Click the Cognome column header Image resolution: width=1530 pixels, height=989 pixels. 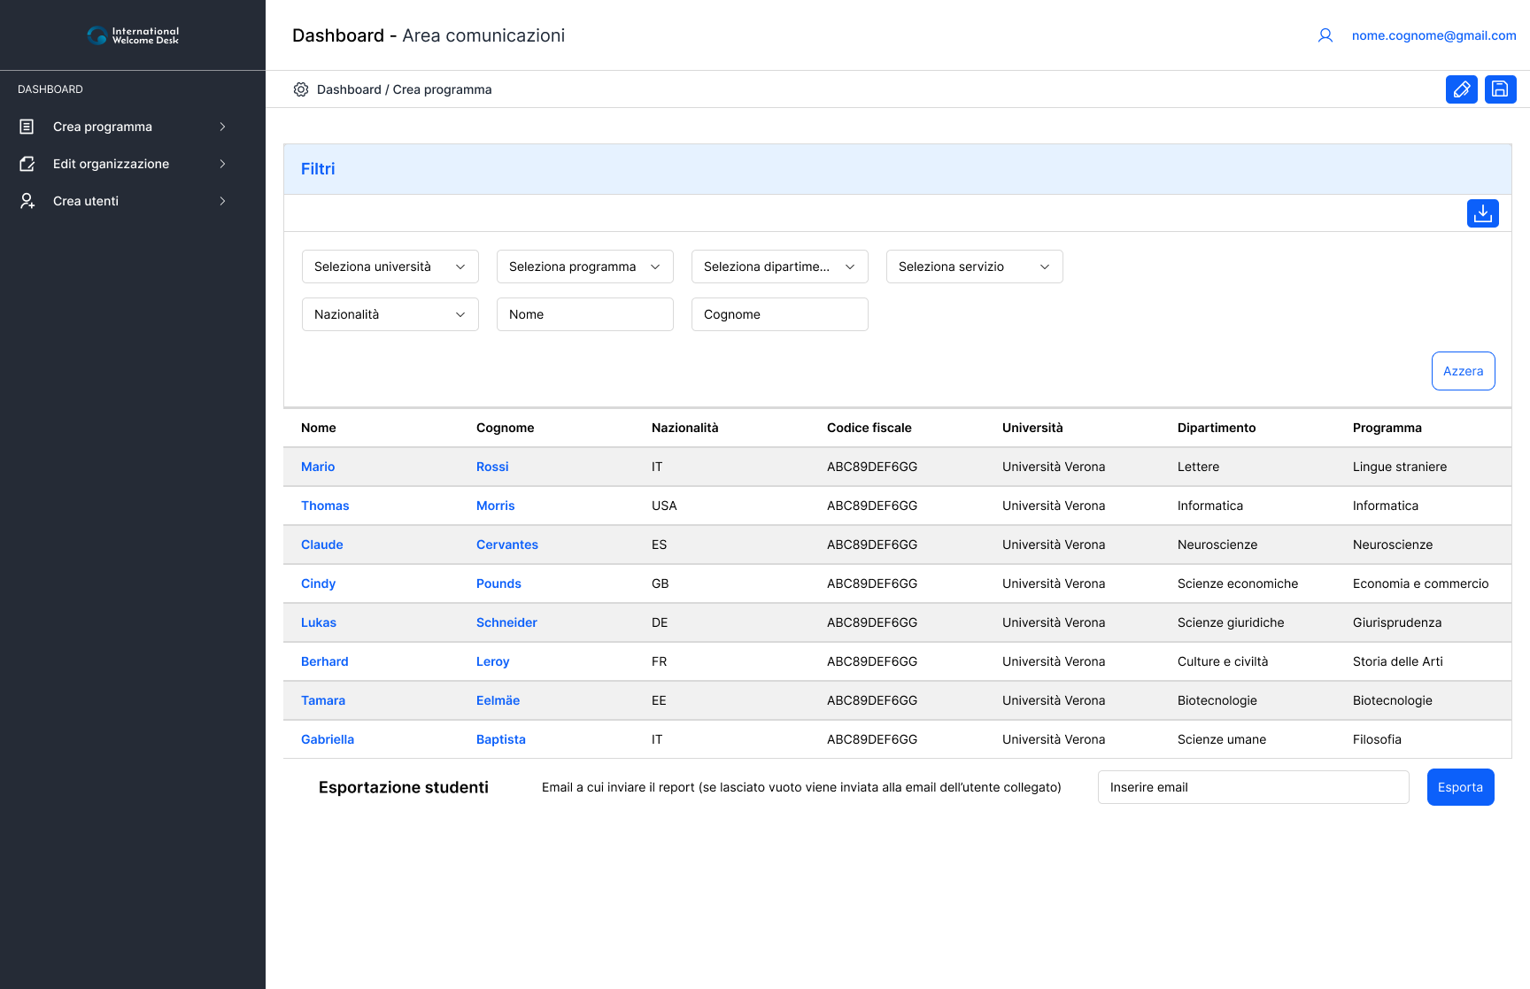506,428
